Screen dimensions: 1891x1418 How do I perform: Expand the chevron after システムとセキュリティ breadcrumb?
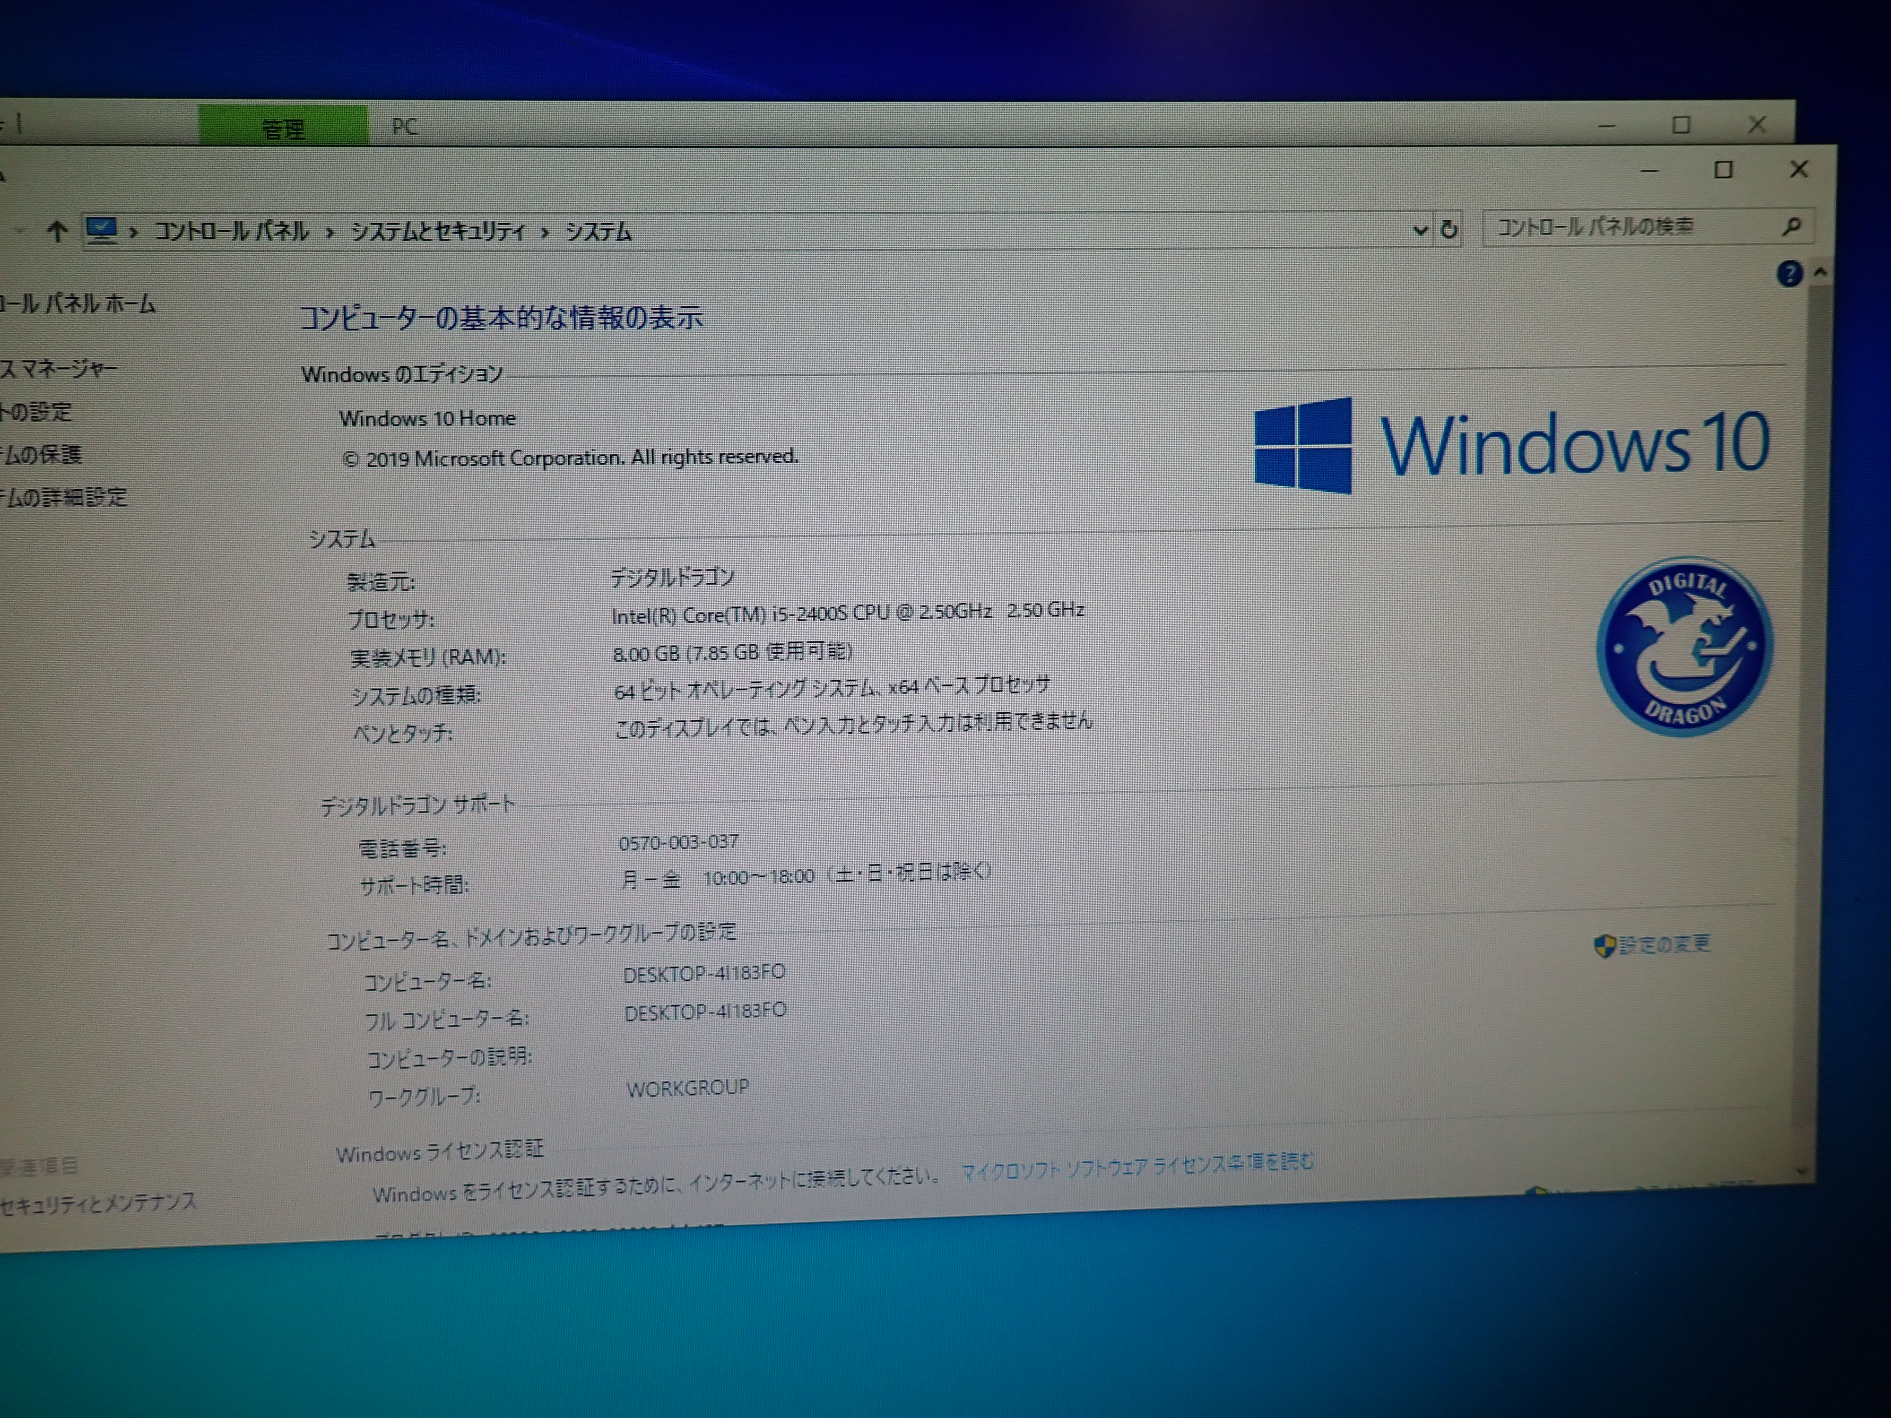[545, 233]
